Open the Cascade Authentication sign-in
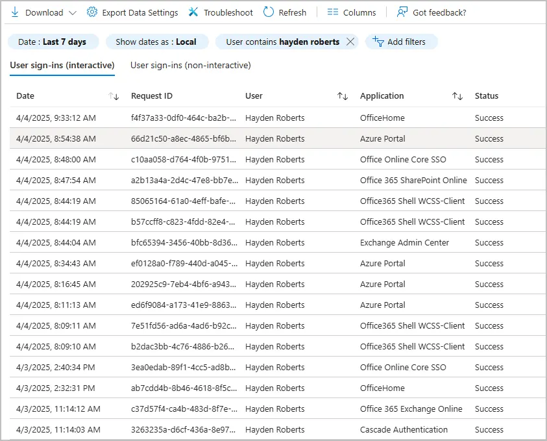 [404, 429]
